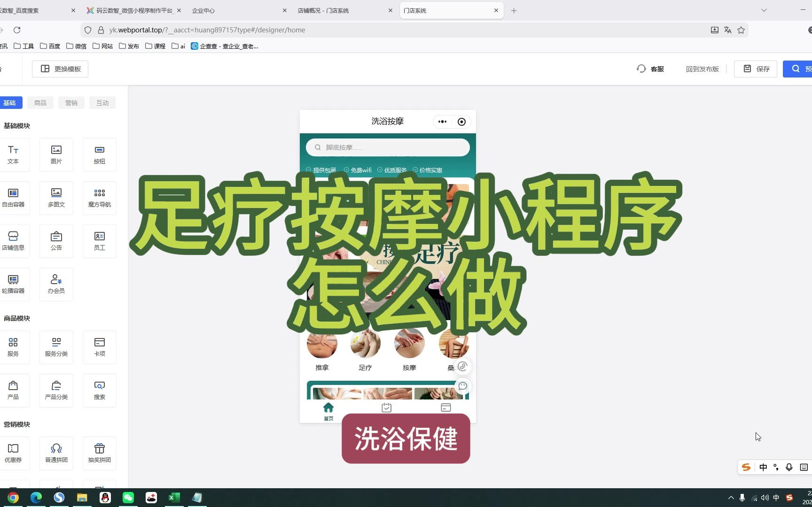
Task: Click the floating chat bubble icon in preview
Action: tap(462, 386)
